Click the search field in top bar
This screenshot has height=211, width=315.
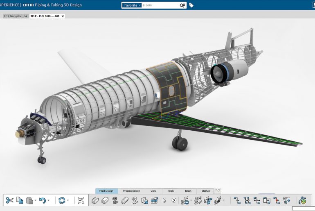coord(160,5)
